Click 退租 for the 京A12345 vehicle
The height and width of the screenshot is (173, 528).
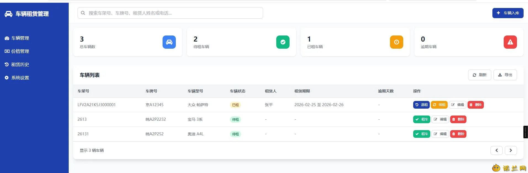[421, 105]
